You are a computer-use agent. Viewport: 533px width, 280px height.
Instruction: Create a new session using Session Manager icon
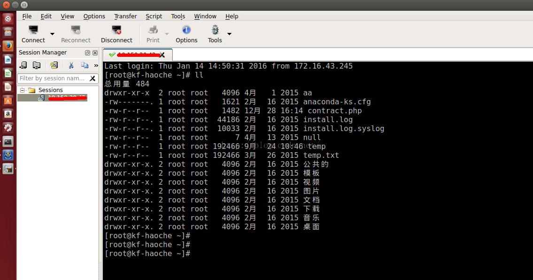[x=23, y=65]
